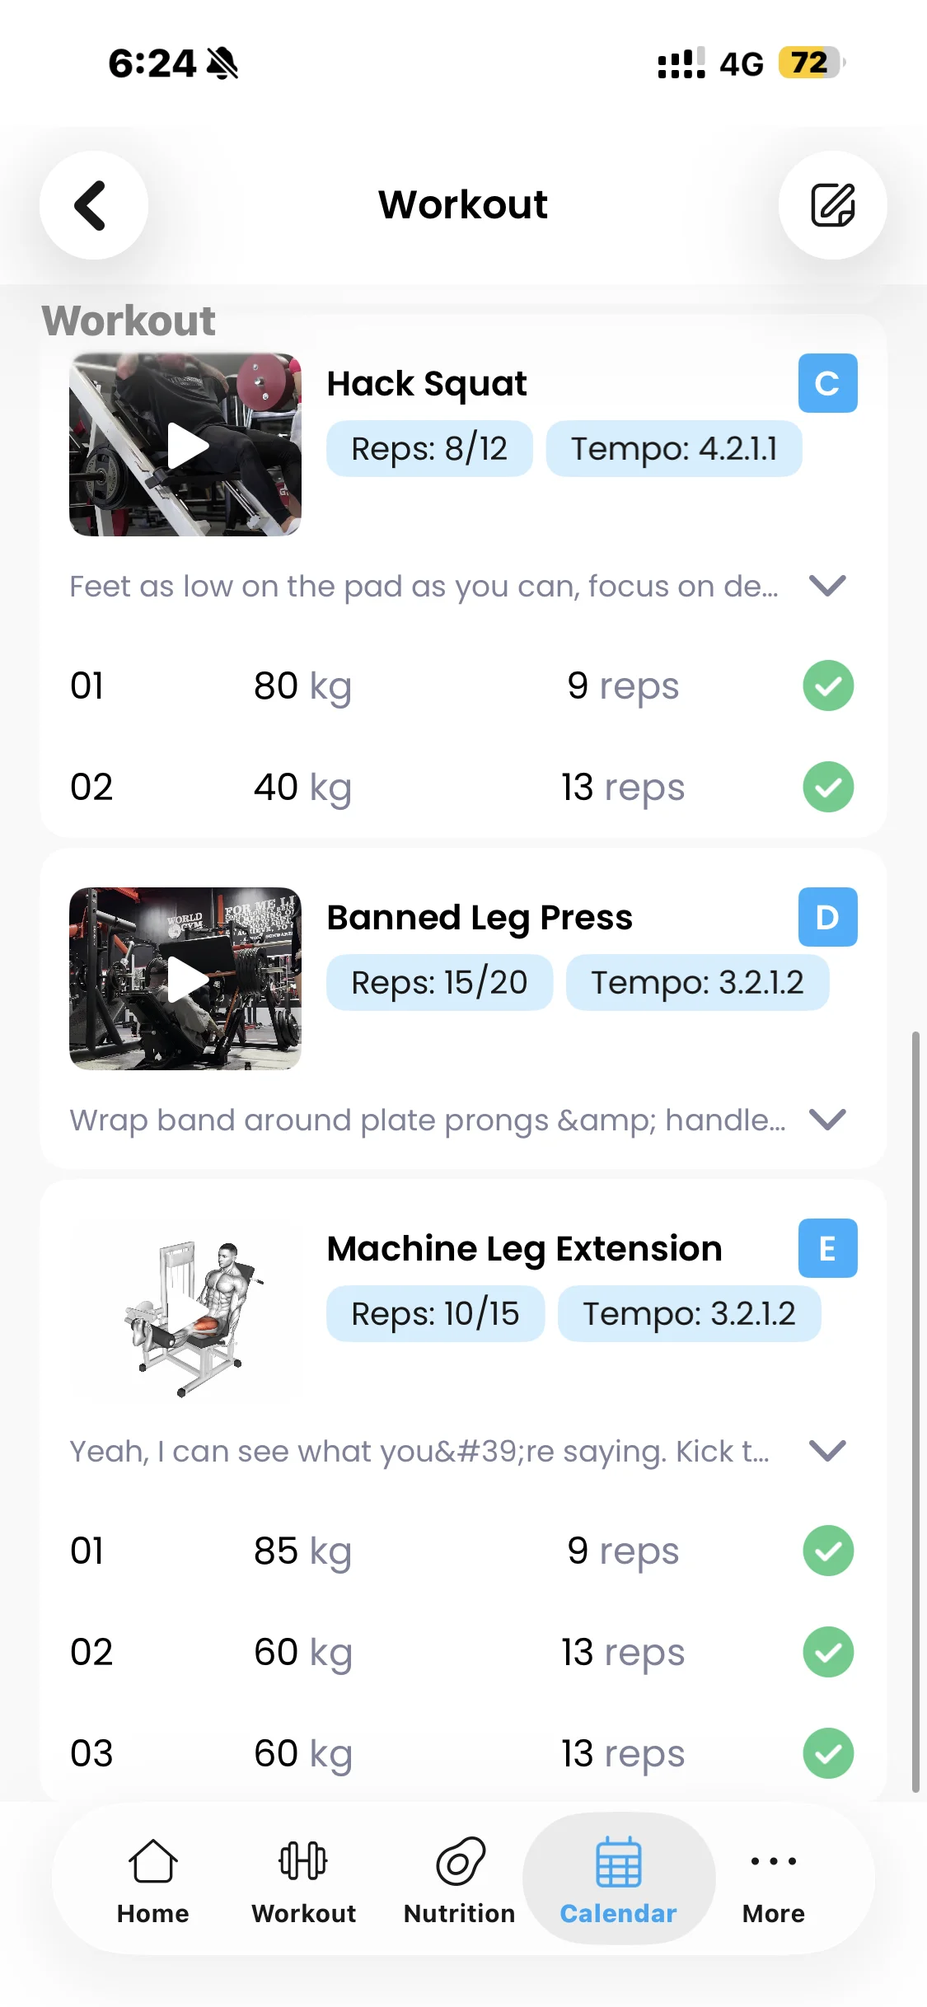927x2007 pixels.
Task: Expand the Machine Leg Extension notes
Action: click(827, 1451)
